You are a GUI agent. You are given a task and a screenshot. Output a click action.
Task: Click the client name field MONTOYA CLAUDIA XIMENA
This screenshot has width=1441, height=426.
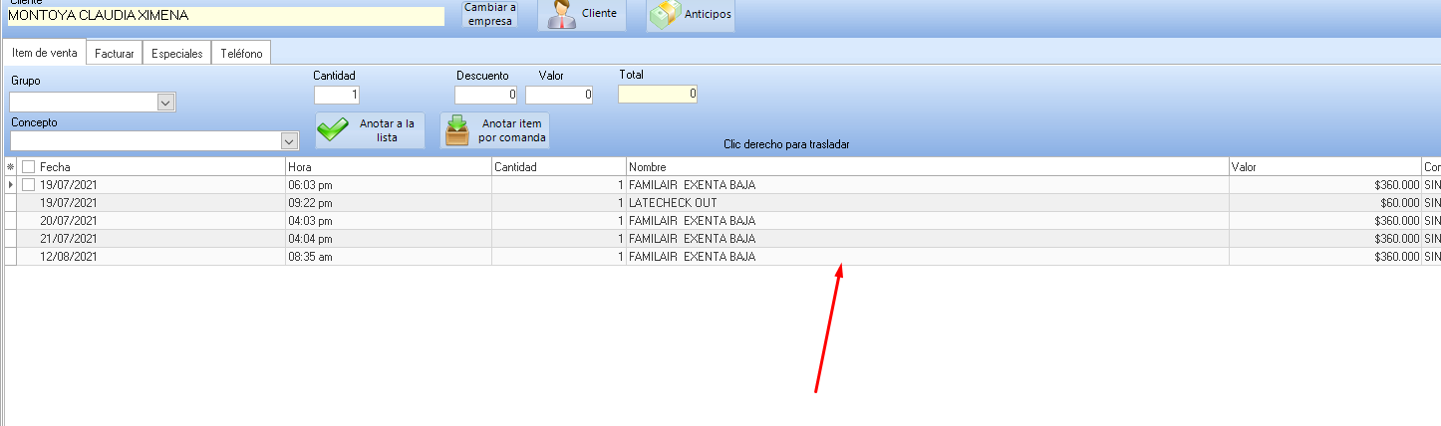click(225, 16)
